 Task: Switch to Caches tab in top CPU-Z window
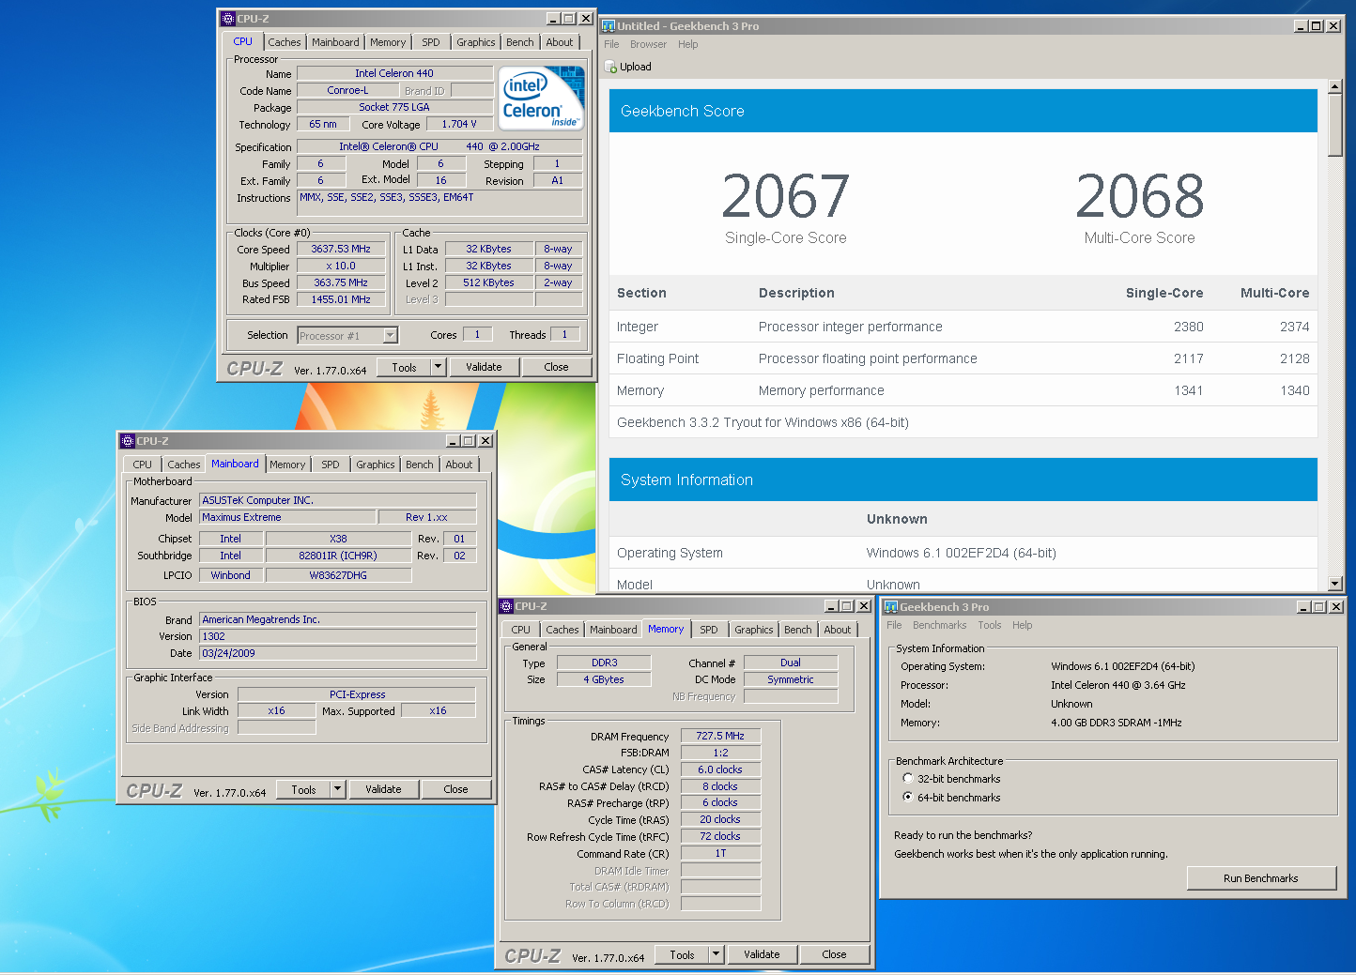tap(285, 42)
